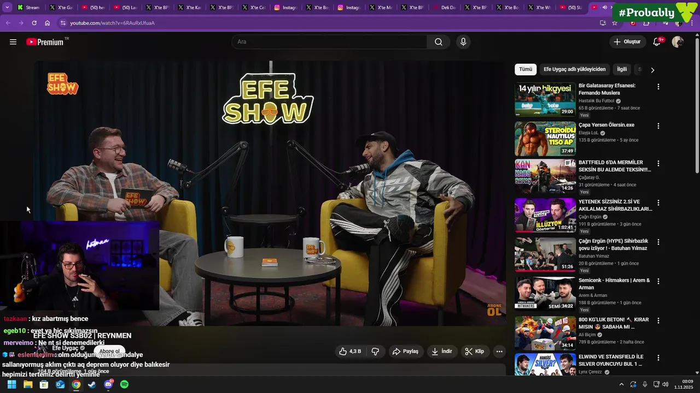The width and height of the screenshot is (700, 393).
Task: Open the YouTube account avatar menu
Action: pos(678,42)
